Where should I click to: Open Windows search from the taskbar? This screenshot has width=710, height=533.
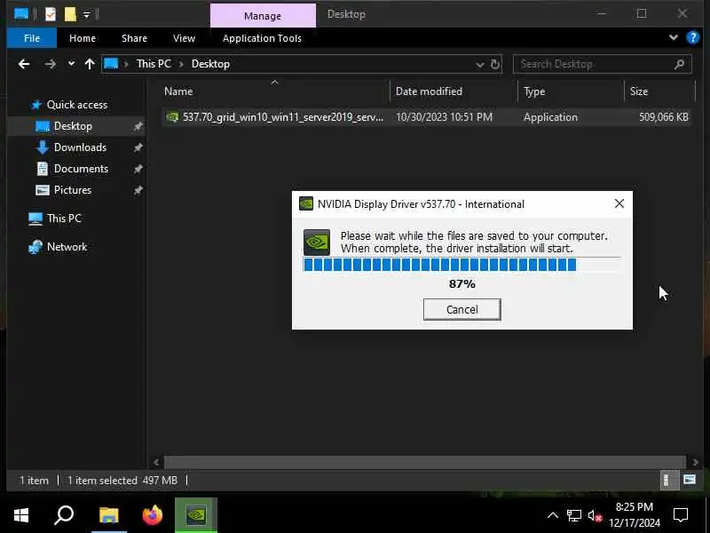(64, 515)
